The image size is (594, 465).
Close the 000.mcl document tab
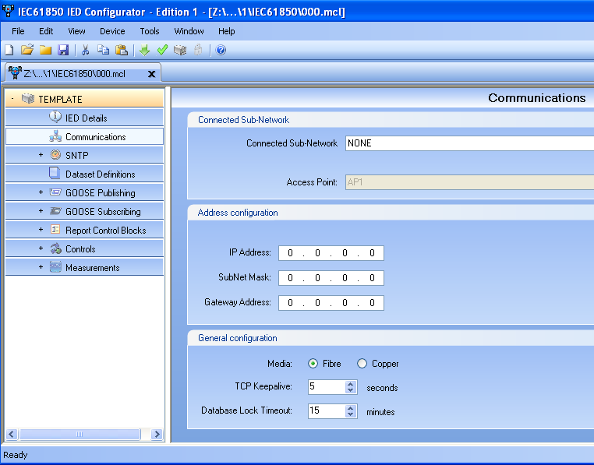[151, 74]
